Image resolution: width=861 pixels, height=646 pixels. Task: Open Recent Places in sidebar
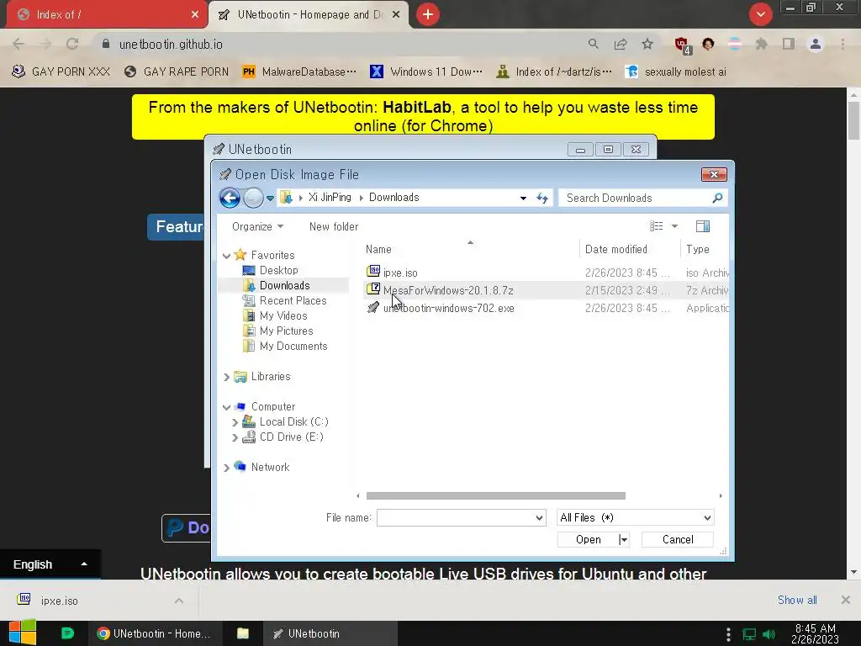(x=293, y=300)
